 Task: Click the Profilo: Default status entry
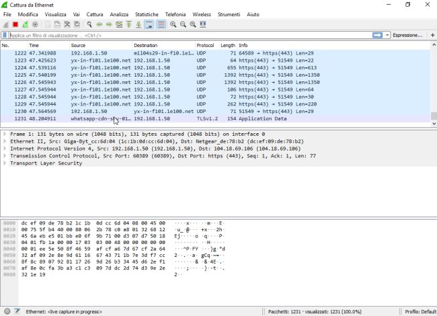tap(420, 311)
